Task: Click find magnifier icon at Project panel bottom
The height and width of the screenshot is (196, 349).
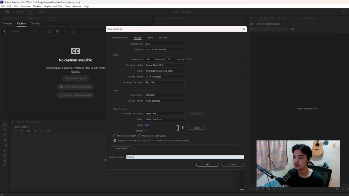Action: click(x=343, y=189)
